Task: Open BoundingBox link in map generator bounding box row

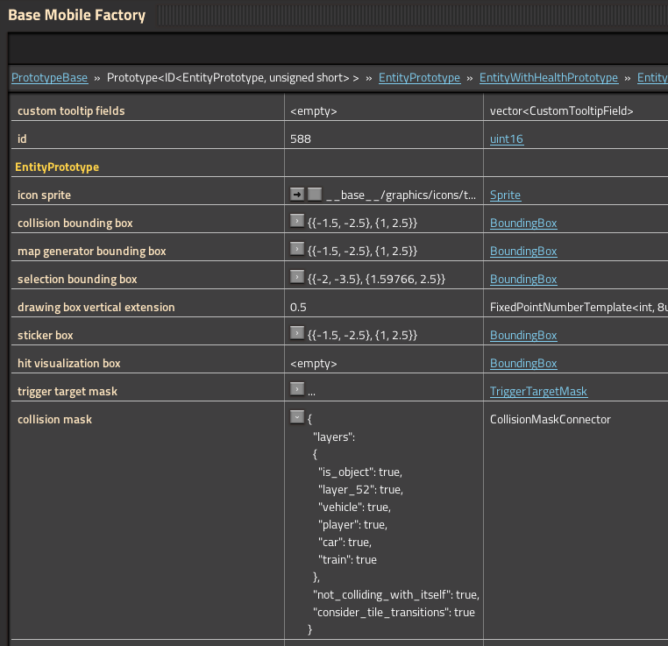Action: [x=523, y=252]
